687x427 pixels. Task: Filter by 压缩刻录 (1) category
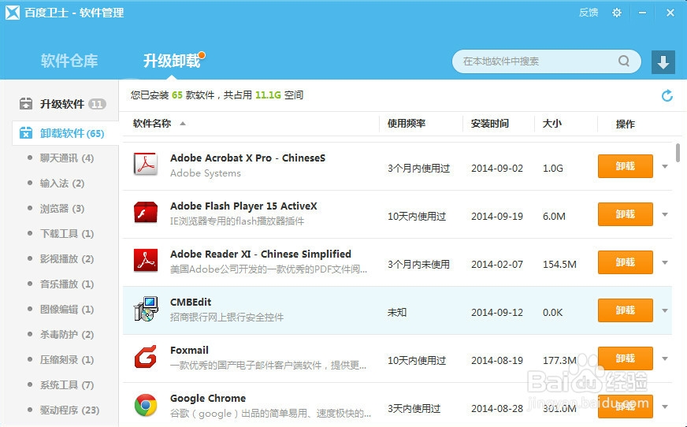click(67, 359)
